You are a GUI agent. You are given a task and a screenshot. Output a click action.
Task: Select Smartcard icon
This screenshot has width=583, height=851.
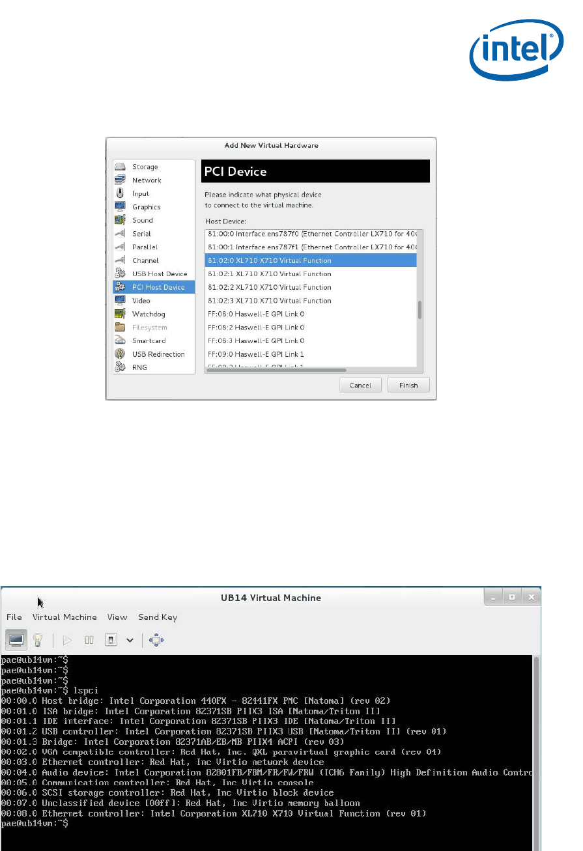coord(120,341)
